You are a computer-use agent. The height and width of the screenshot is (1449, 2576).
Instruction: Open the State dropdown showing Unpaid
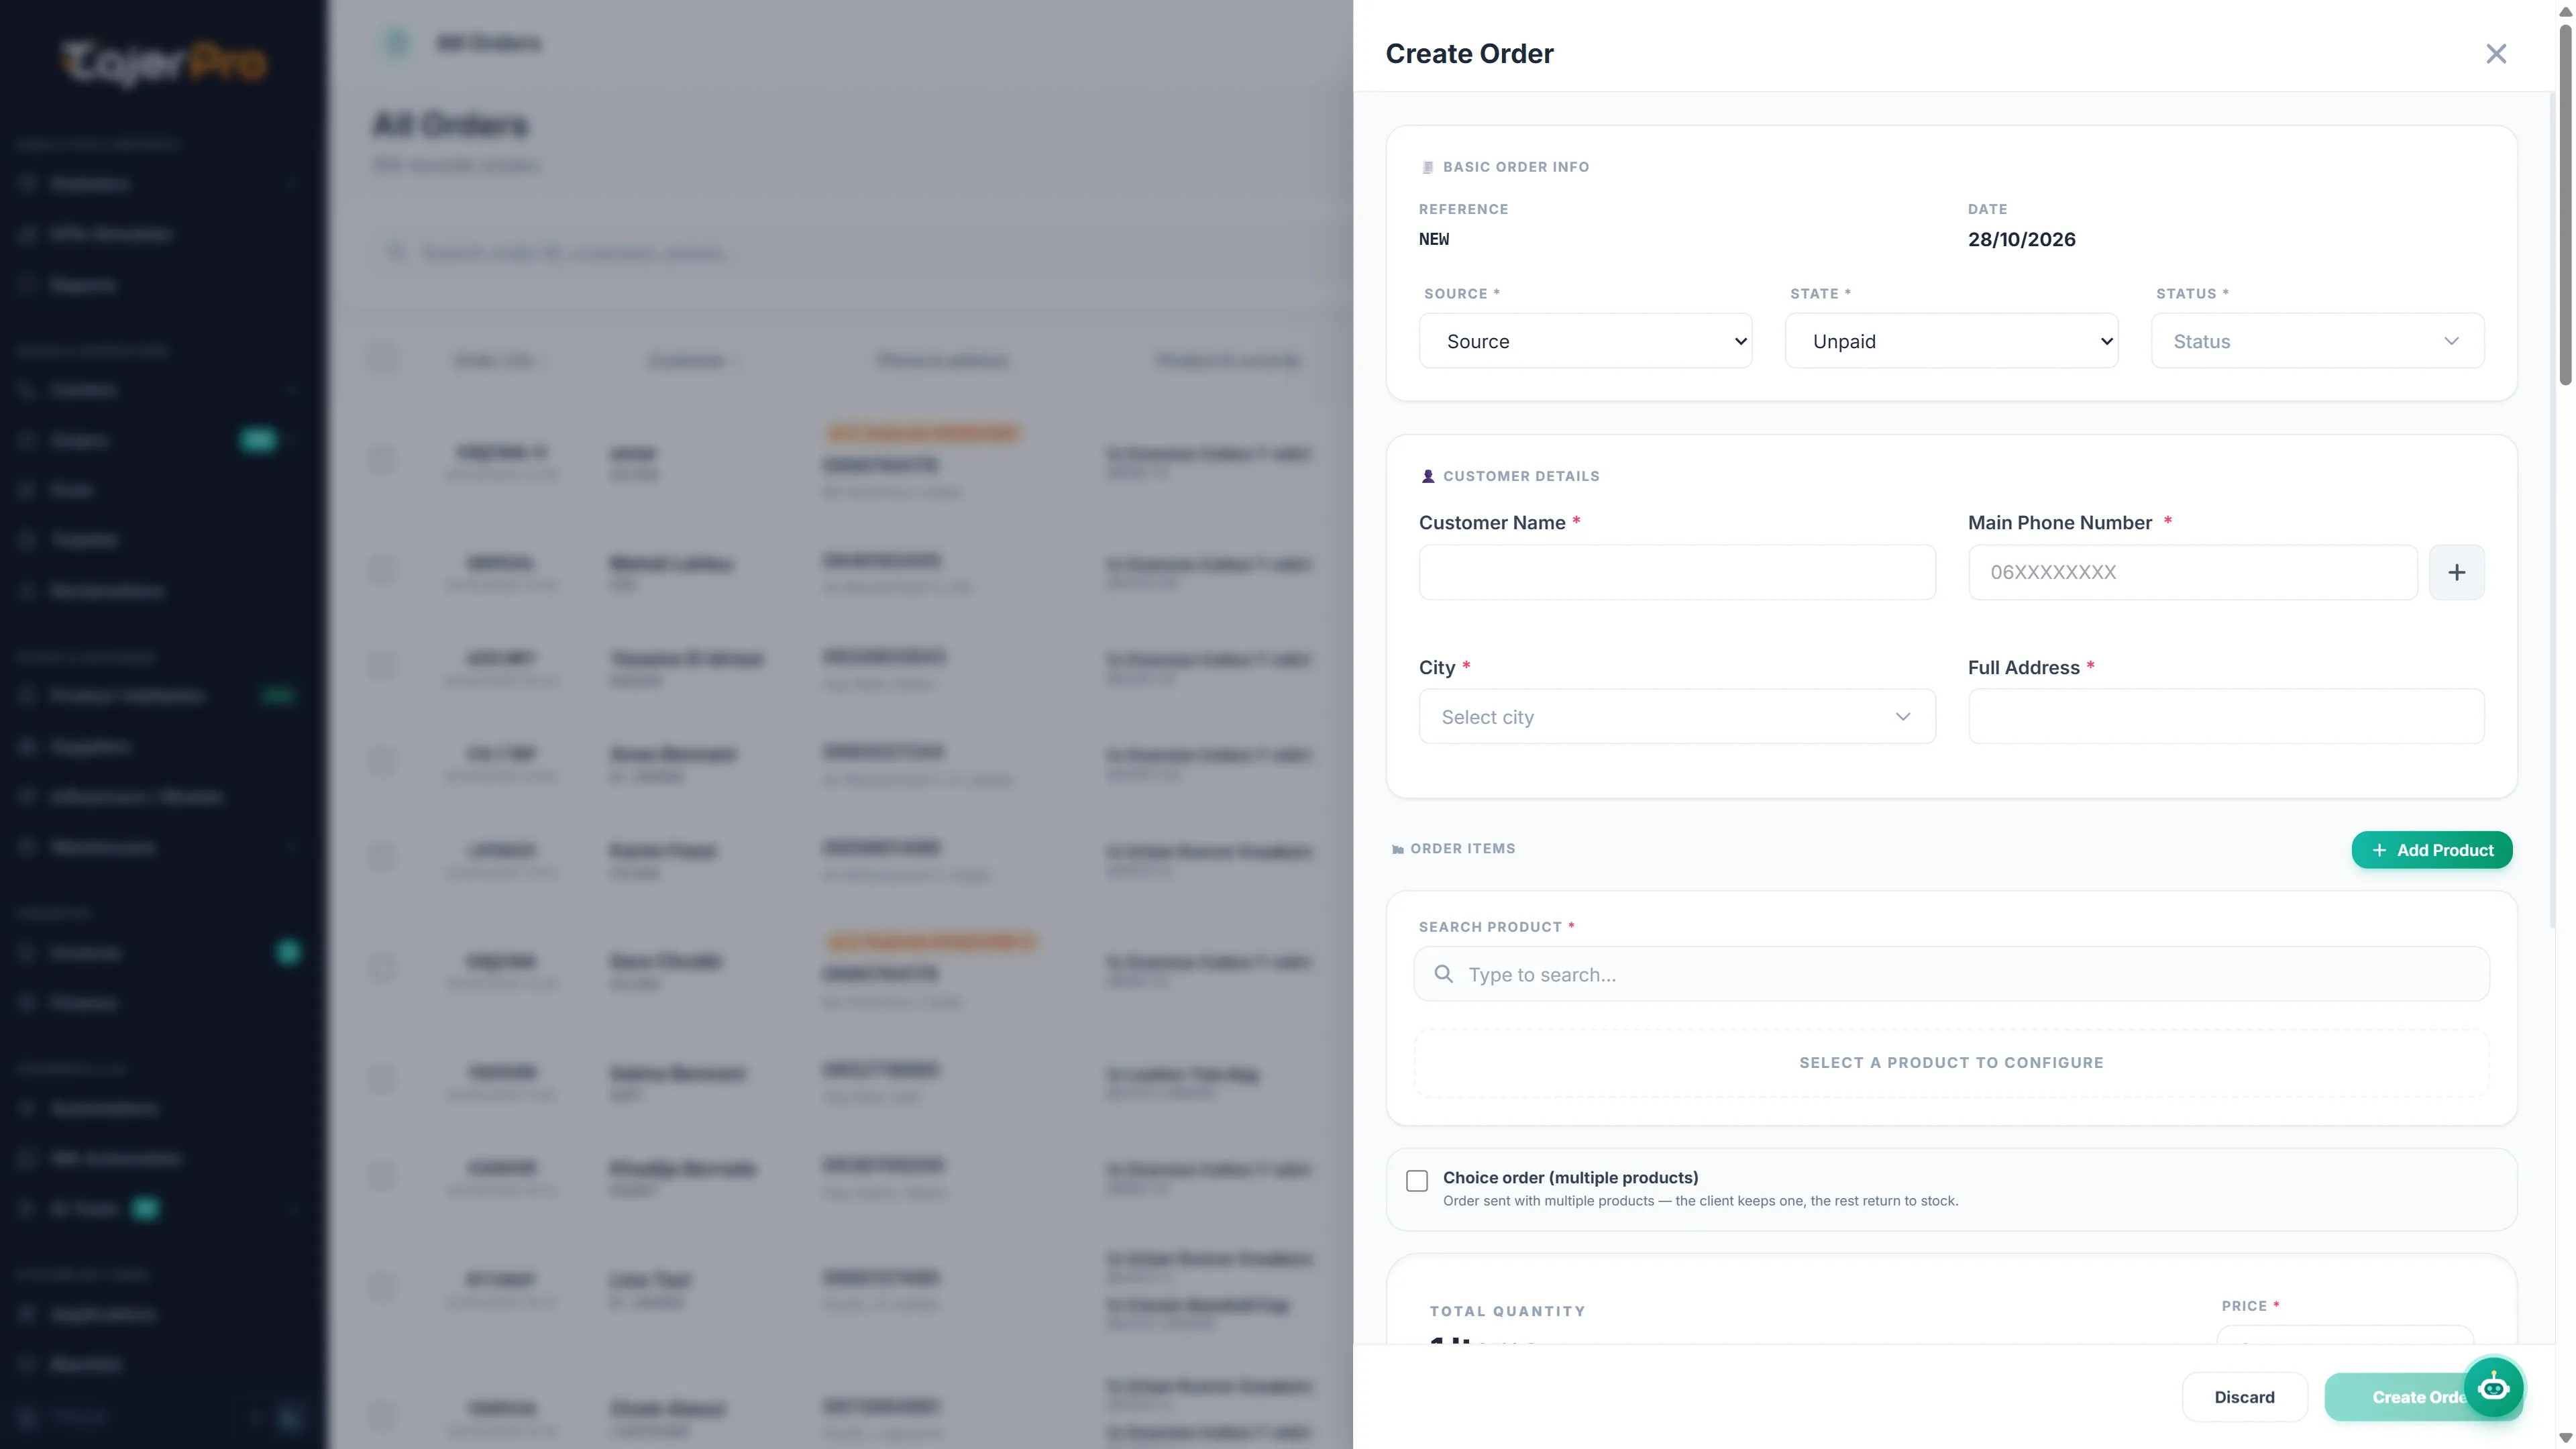[x=1951, y=341]
